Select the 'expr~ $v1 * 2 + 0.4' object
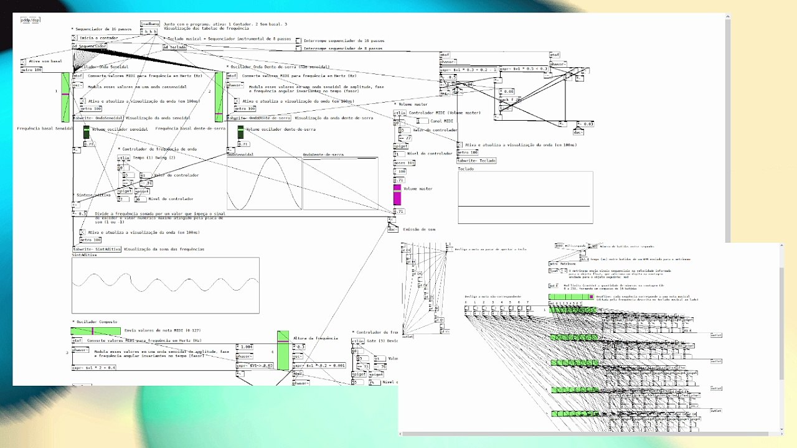The height and width of the screenshot is (448, 797). point(93,368)
